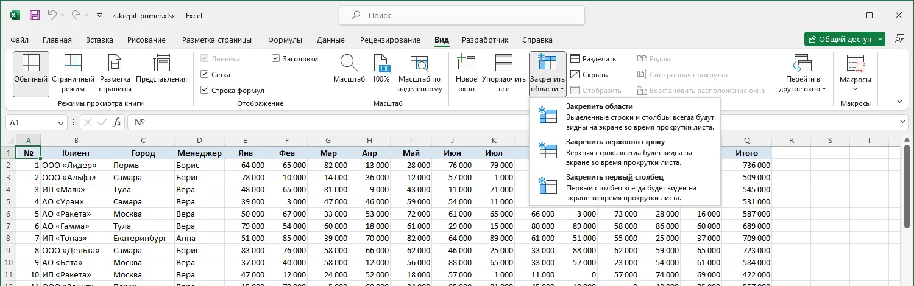Open Quick Access Toolbar customize arrow
Image resolution: width=914 pixels, height=286 pixels.
99,15
